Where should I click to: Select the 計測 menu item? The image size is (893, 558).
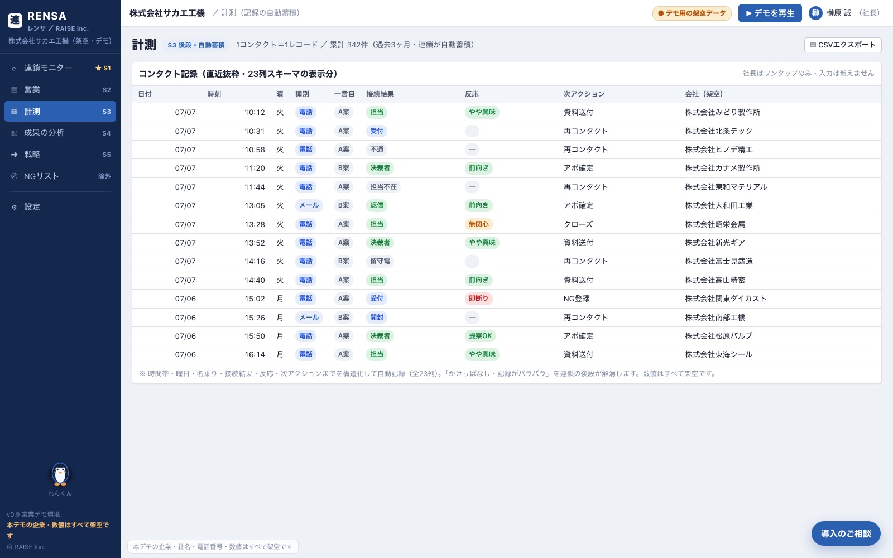coord(60,112)
